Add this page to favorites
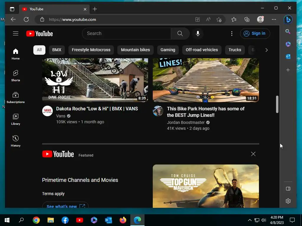The width and height of the screenshot is (302, 226). 219,19
